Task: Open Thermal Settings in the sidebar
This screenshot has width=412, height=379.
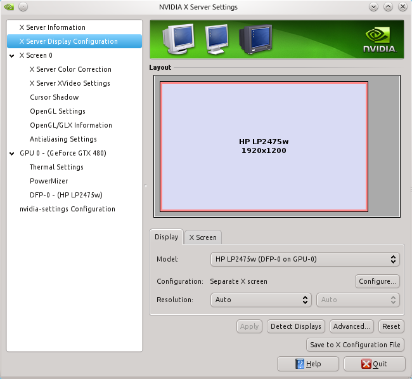Action: (56, 167)
